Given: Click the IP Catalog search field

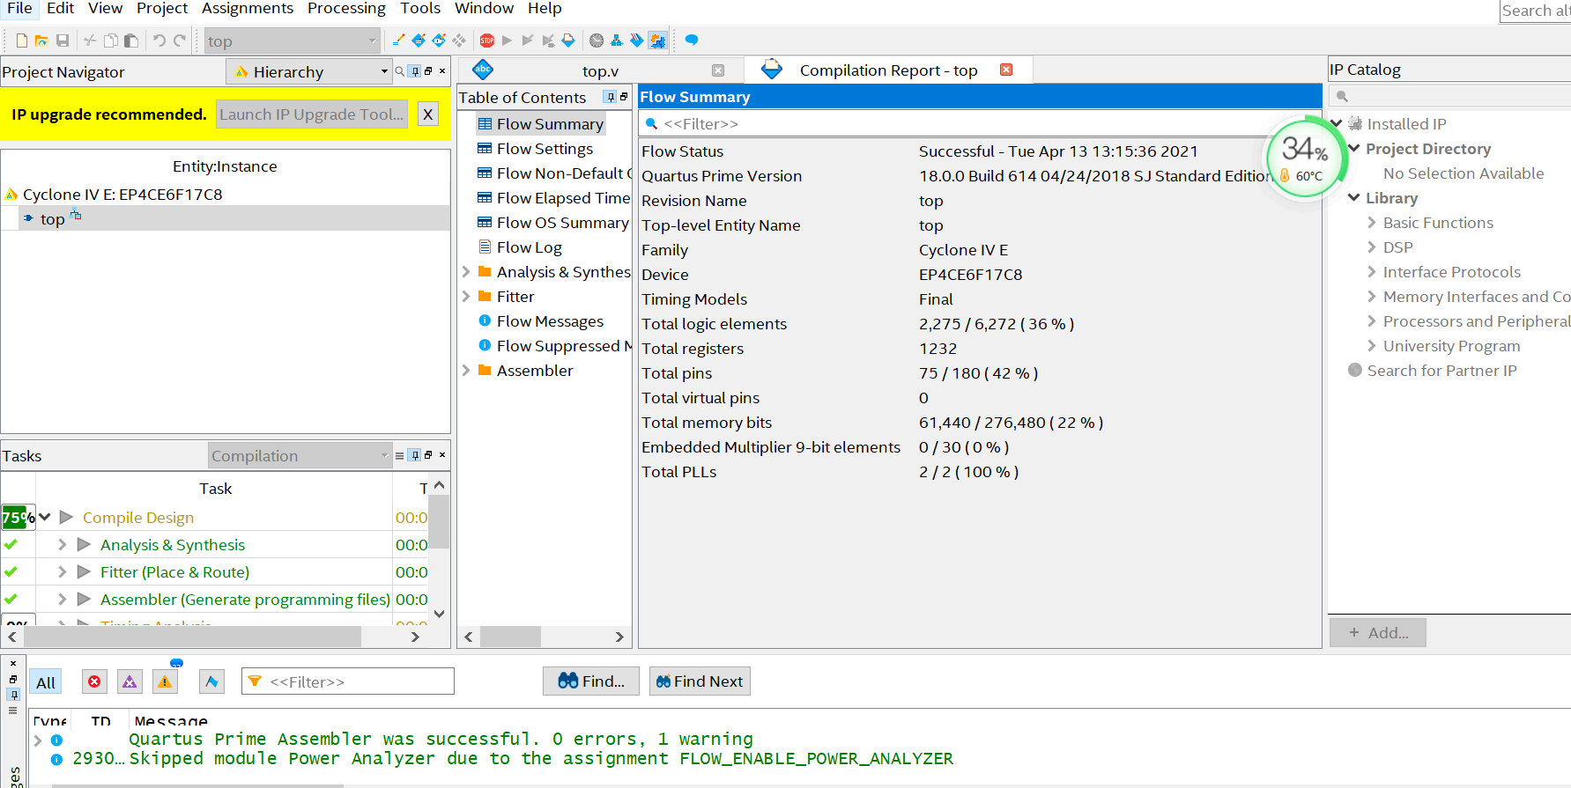Looking at the screenshot, I should pyautogui.click(x=1451, y=96).
